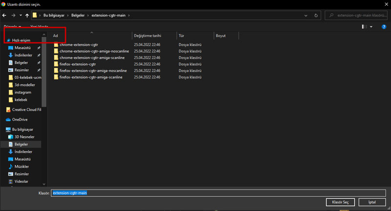This screenshot has height=211, width=391.
Task: Click in the 'Klasör' name input field
Action: 218,193
